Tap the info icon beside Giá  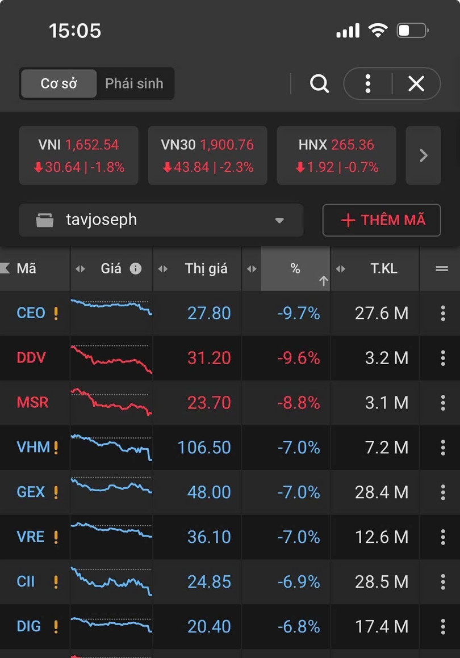(136, 269)
